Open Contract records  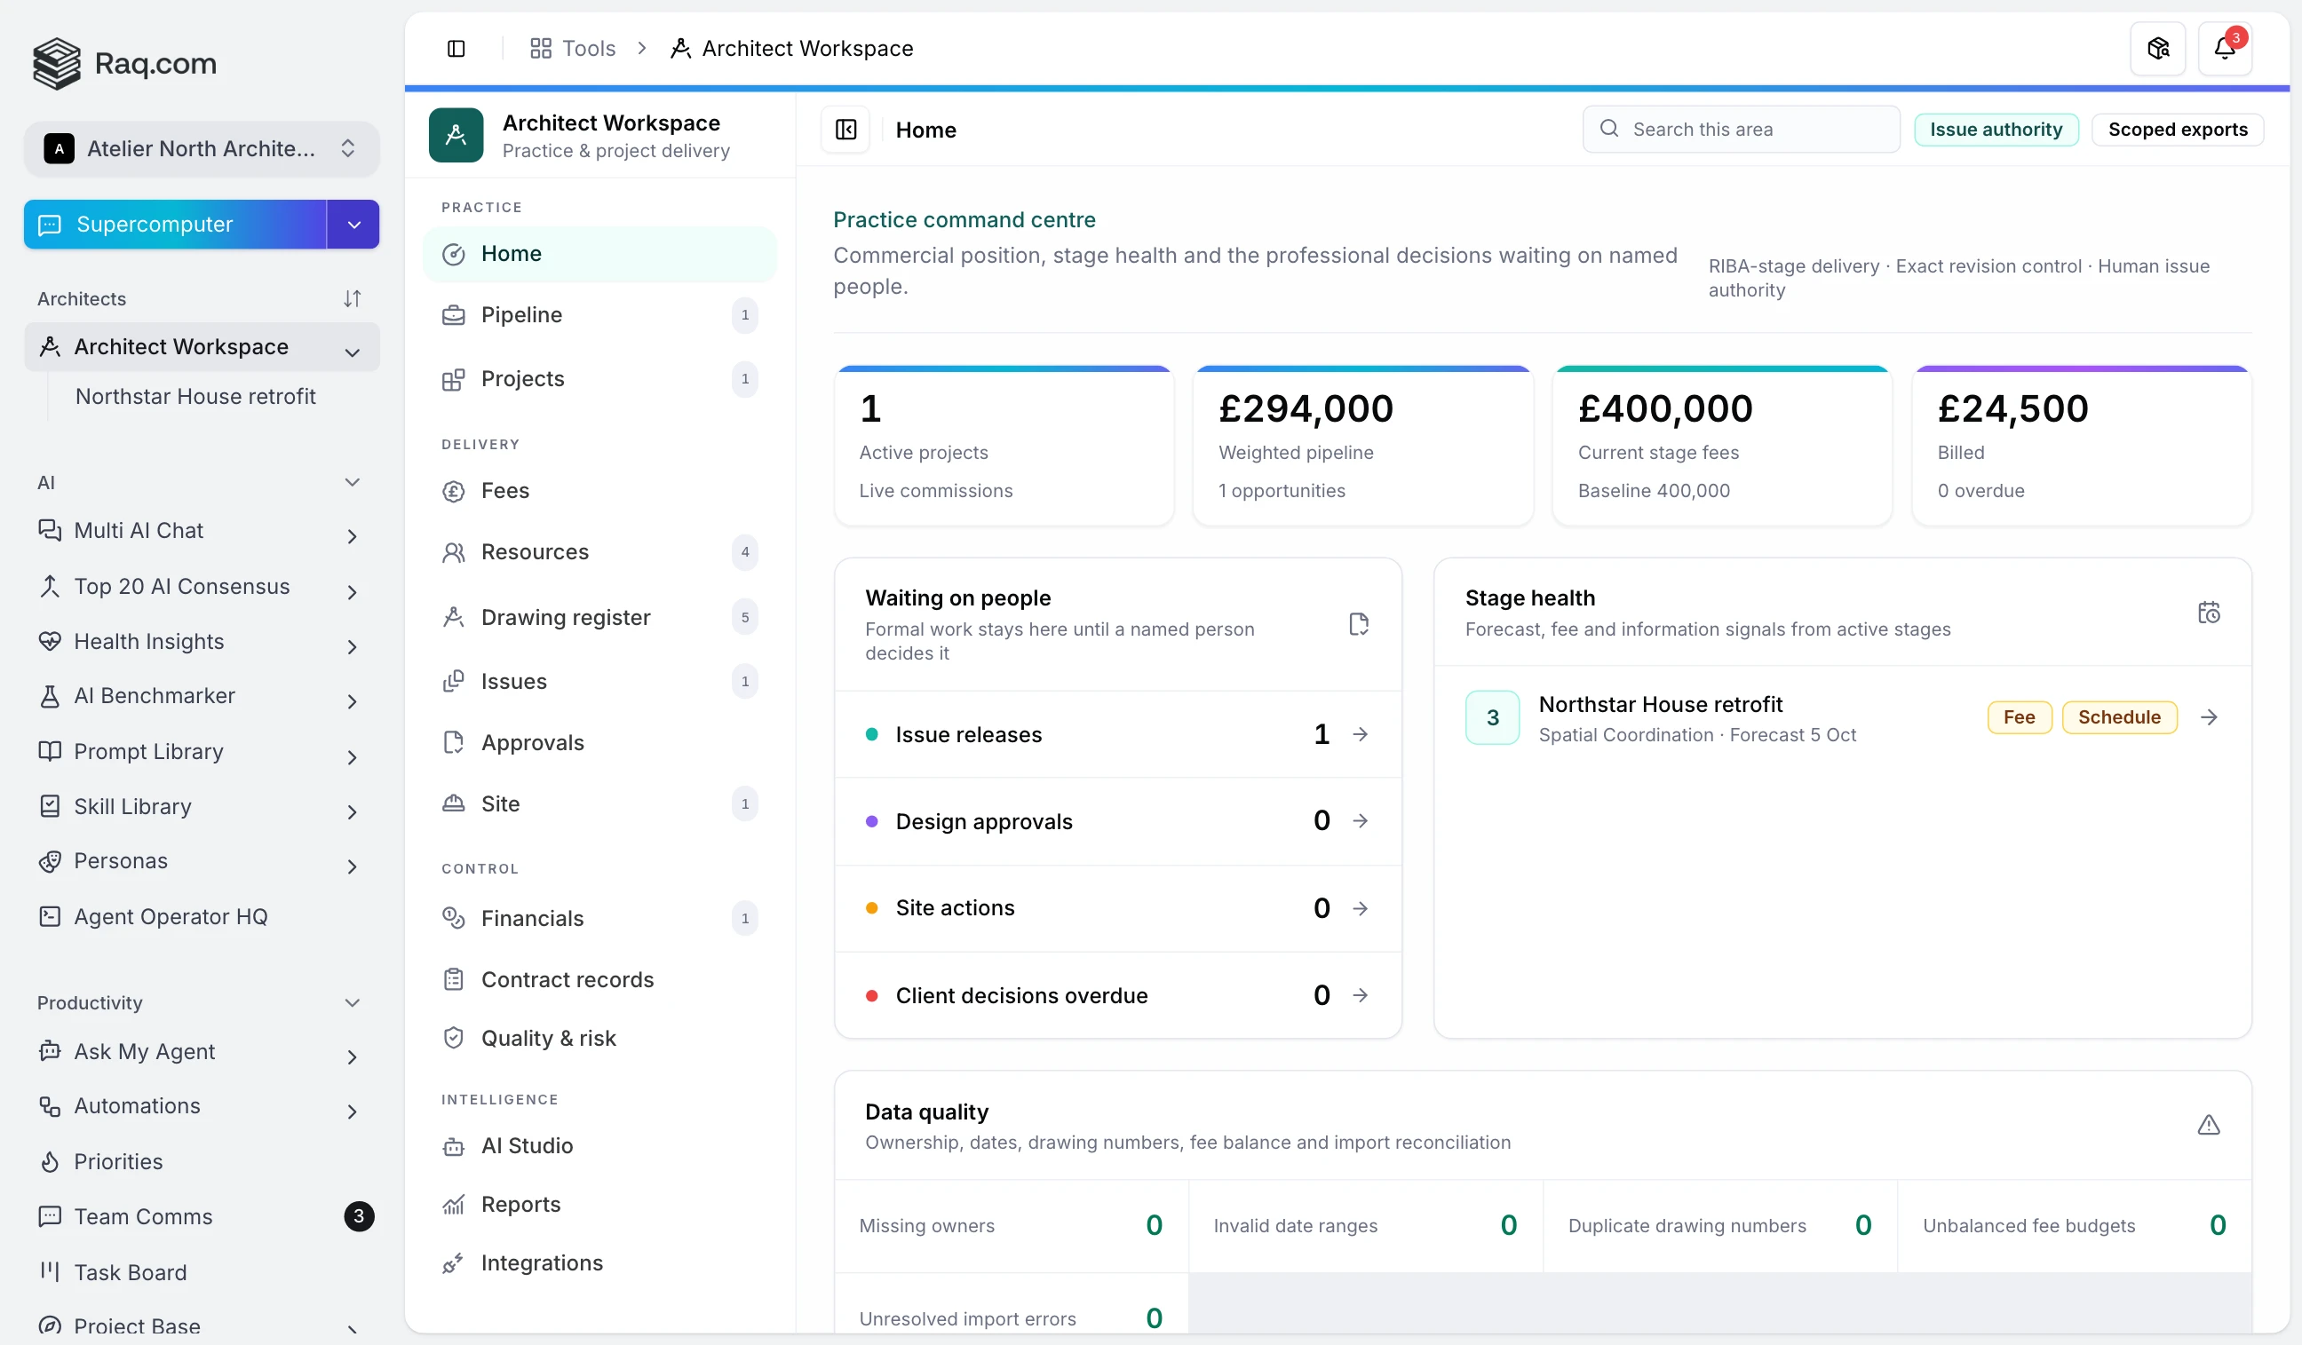(x=599, y=980)
